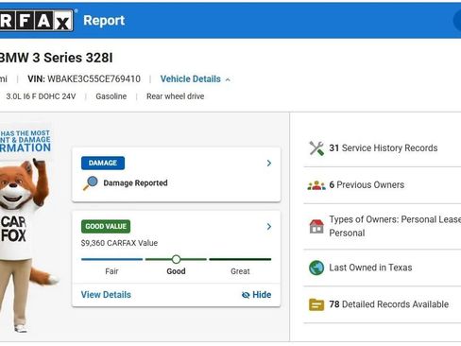The width and height of the screenshot is (461, 346).
Task: Open the View Details link
Action: click(x=106, y=295)
